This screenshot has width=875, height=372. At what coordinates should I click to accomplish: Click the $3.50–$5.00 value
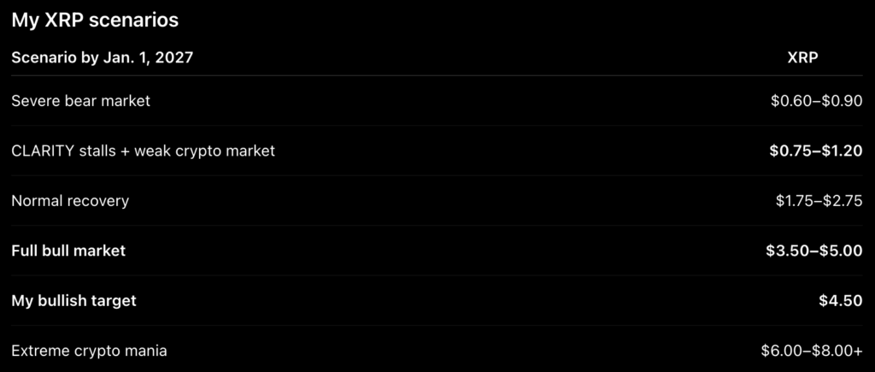point(814,251)
